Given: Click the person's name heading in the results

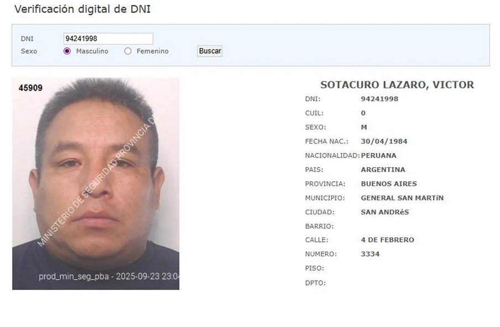Looking at the screenshot, I should click(x=397, y=85).
